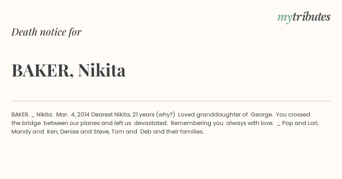Screen dimensions: 342x179
Task: Click the gray "tributes" part of logo
Action: [312, 17]
